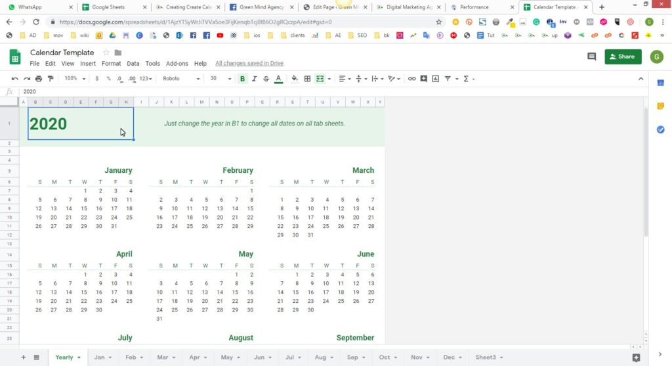672x366 pixels.
Task: Open the Roboto font dropdown
Action: (181, 78)
